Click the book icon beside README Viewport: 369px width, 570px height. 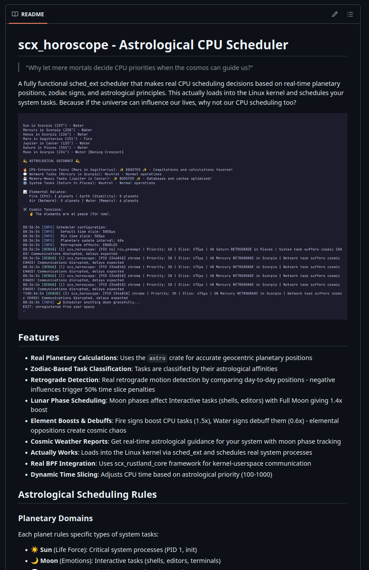(15, 14)
